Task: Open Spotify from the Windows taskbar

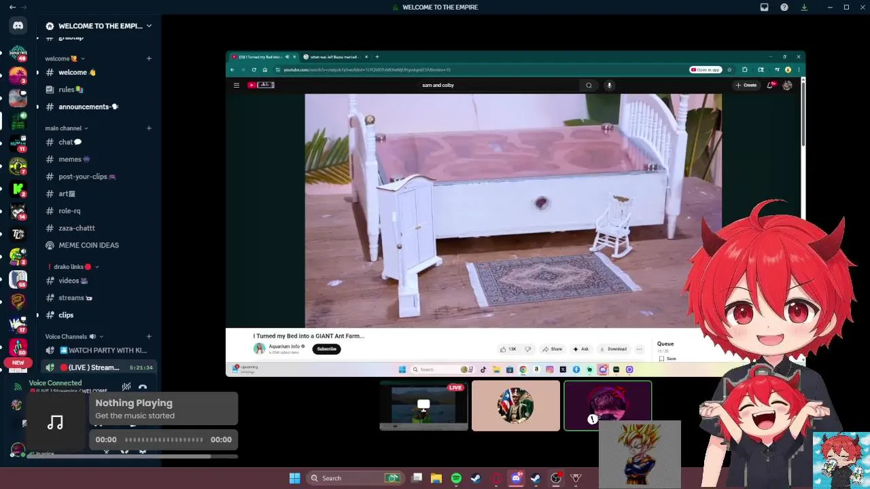Action: 456,478
